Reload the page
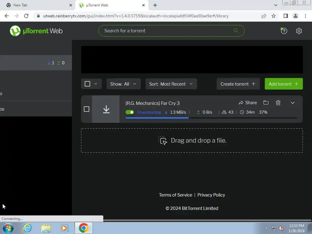The height and width of the screenshot is (234, 312). point(26,16)
